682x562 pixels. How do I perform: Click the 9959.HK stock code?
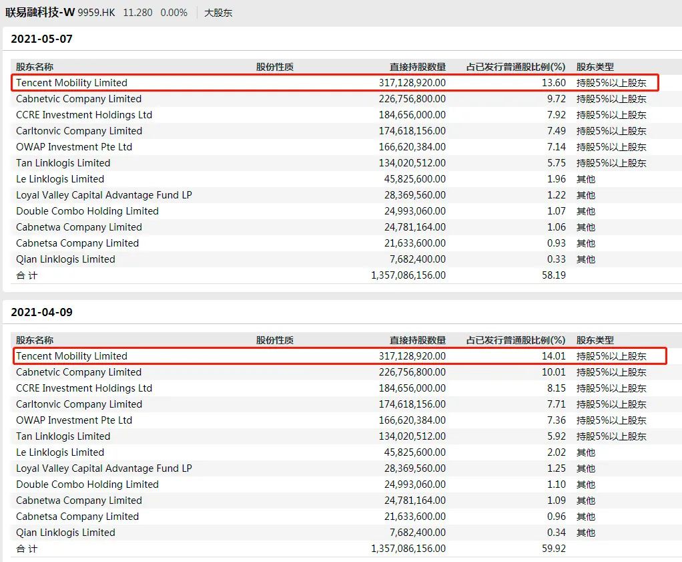click(97, 13)
